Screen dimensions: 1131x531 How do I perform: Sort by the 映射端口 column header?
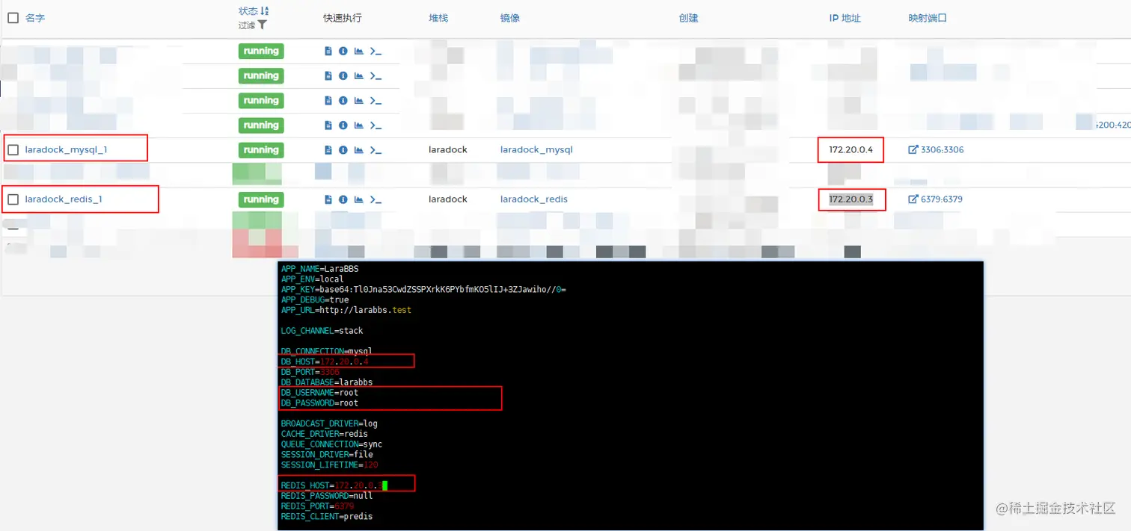click(x=928, y=18)
